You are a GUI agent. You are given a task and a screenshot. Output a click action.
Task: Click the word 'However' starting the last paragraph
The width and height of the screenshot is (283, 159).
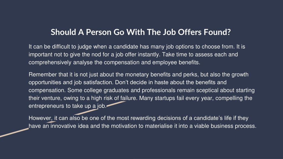coord(40,118)
